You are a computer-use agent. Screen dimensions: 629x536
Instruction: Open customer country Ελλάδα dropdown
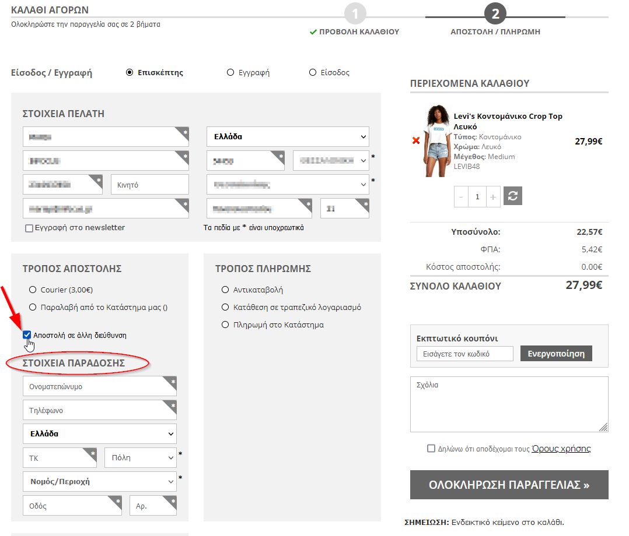click(288, 137)
